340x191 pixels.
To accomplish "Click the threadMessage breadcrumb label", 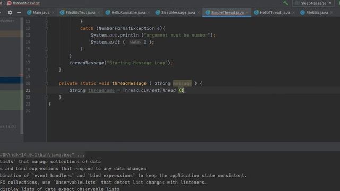I will point(26,3).
